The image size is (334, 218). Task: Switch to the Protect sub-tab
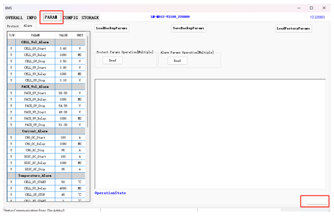(13, 26)
